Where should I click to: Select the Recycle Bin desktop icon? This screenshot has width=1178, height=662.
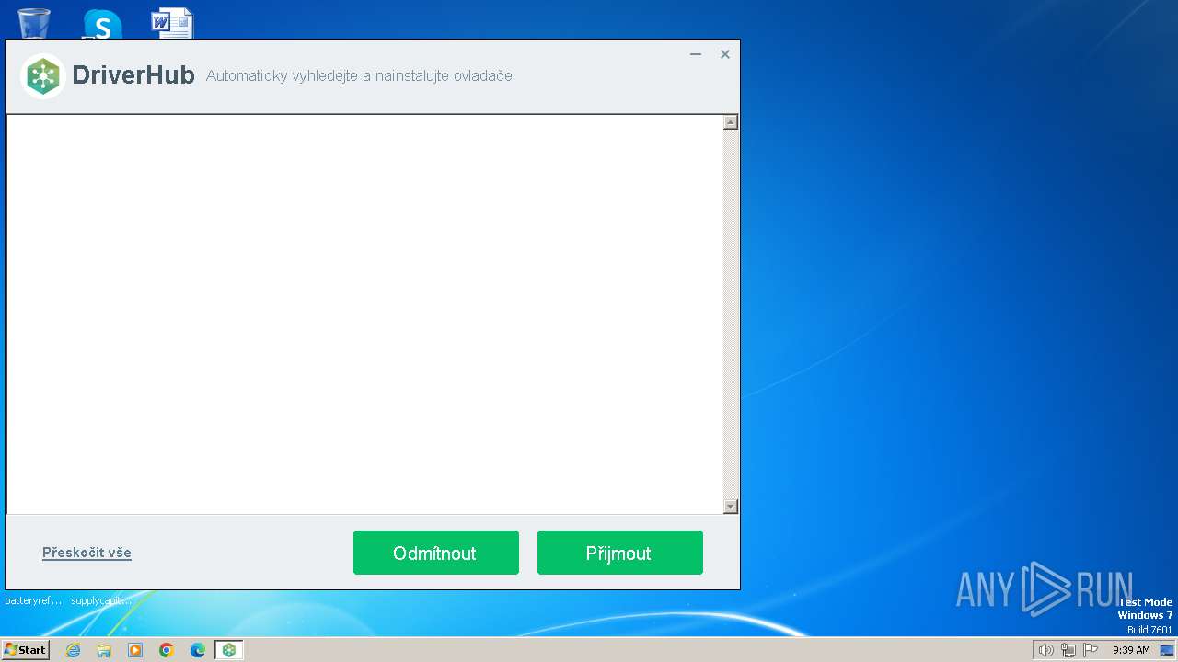coord(34,22)
